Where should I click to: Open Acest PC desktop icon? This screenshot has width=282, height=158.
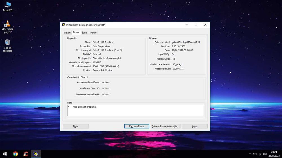point(8,7)
